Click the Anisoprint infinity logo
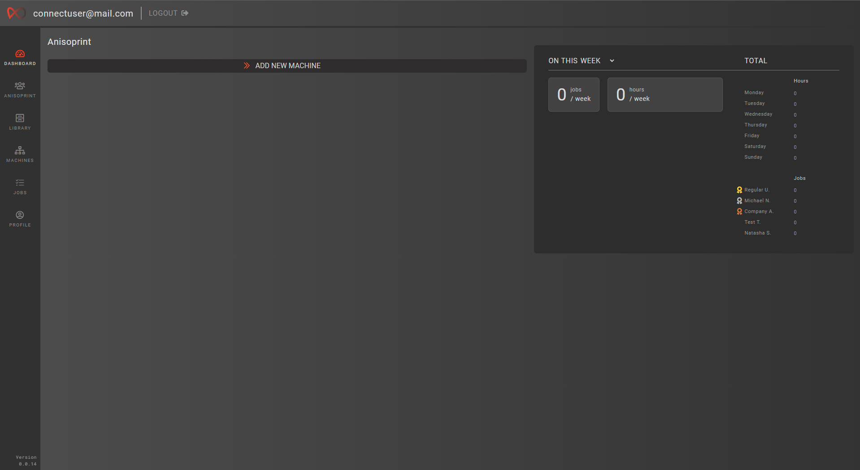 17,13
